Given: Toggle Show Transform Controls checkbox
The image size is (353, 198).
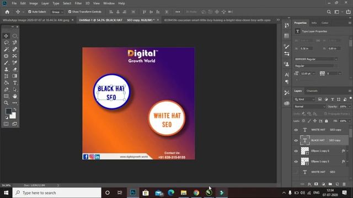Looking at the screenshot, I should 70,12.
